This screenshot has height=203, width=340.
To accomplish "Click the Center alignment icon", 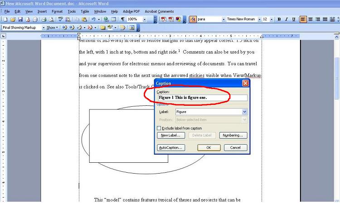I will [311, 19].
